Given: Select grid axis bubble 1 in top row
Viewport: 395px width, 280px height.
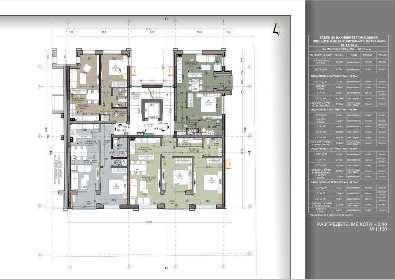Looking at the screenshot, I should pyautogui.click(x=68, y=21).
